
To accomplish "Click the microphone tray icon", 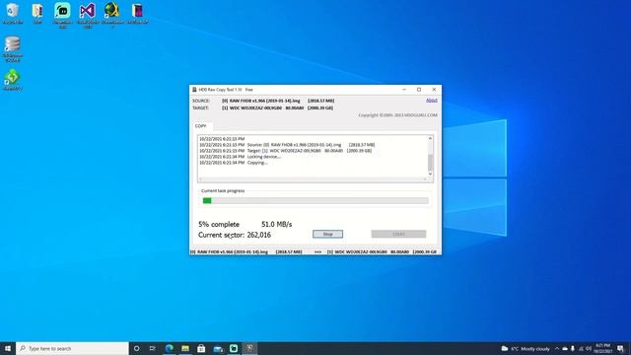I will coord(573,348).
